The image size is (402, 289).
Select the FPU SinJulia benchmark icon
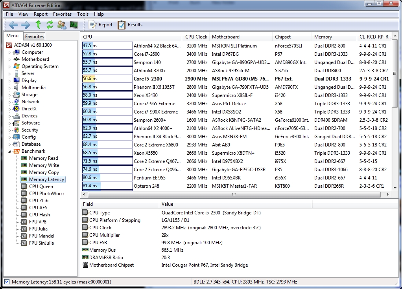click(24, 243)
